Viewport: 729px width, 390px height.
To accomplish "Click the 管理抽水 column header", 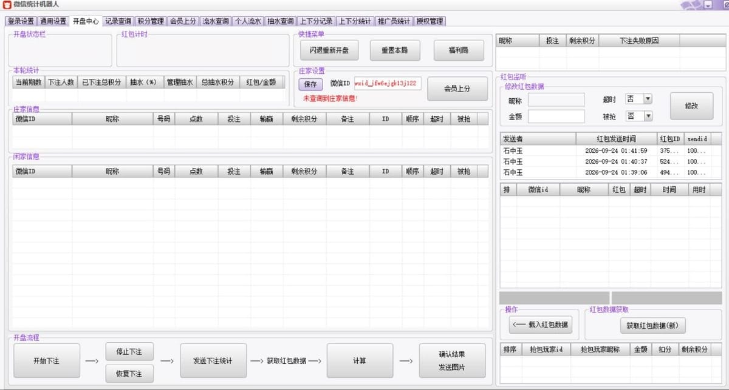I will pos(180,82).
